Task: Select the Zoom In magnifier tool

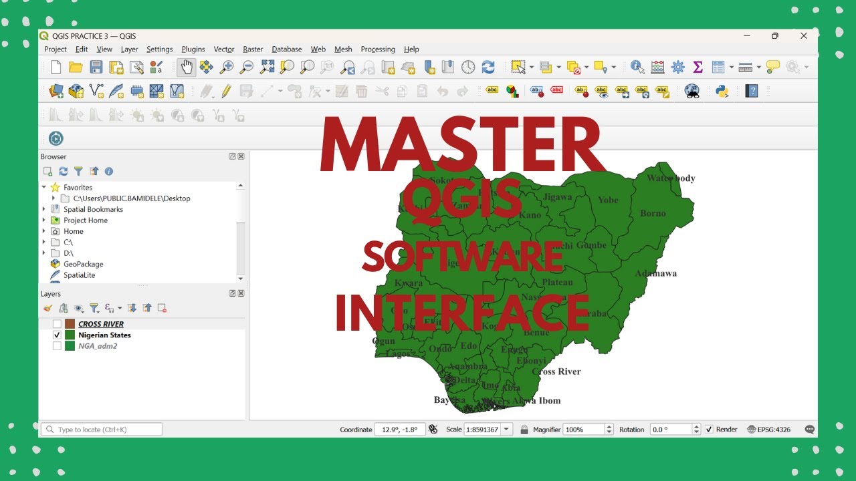Action: pyautogui.click(x=227, y=67)
